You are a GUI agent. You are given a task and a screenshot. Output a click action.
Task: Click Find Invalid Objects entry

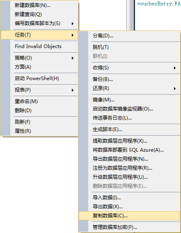coord(39,46)
